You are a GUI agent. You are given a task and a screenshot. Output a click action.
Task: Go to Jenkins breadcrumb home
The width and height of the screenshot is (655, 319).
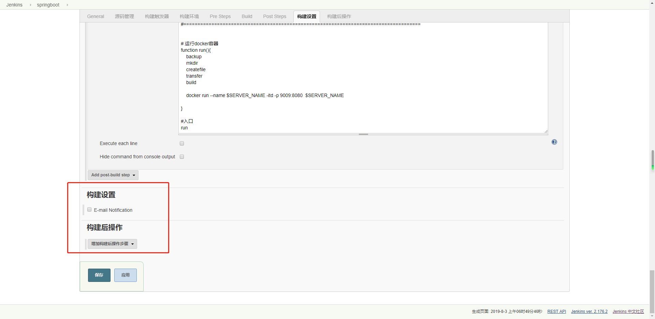14,5
